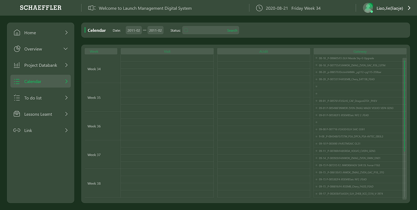Image resolution: width=417 pixels, height=210 pixels.
Task: Open the user account chevron next to Liao,Jie
Action: (410, 8)
